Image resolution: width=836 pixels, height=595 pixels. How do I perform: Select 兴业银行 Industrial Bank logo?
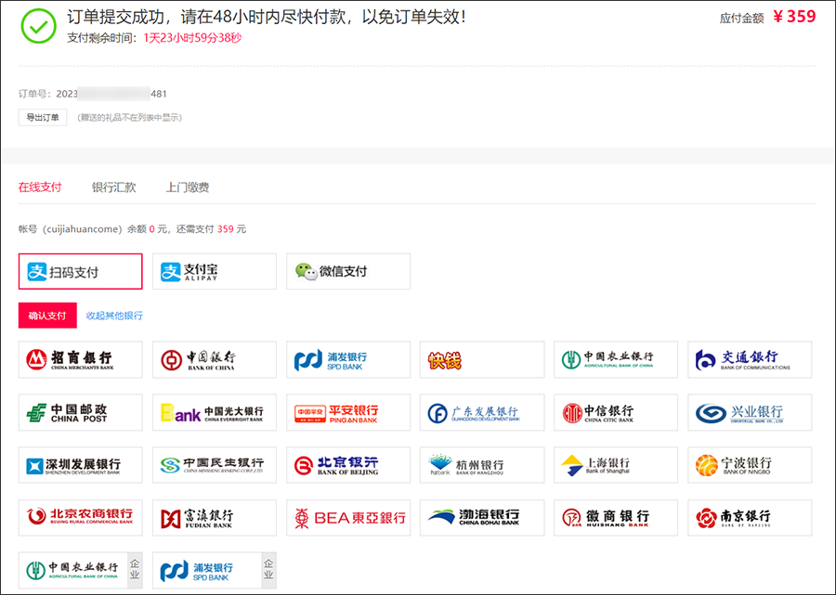(x=750, y=412)
